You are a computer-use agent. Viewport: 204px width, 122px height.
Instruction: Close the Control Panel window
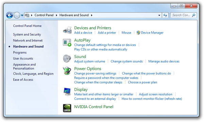point(191,6)
